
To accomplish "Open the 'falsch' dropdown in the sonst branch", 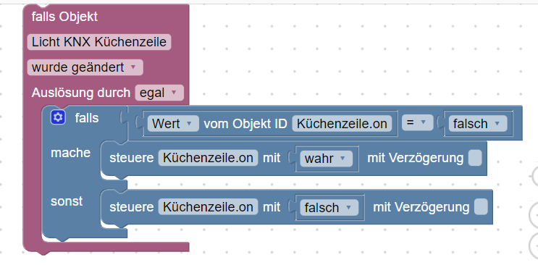I will tap(329, 208).
